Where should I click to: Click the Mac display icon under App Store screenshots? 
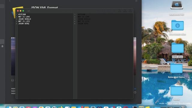[x=13, y=80]
